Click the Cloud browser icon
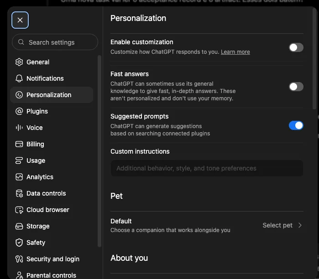 (x=19, y=210)
